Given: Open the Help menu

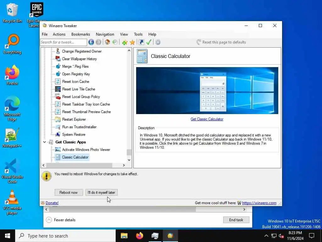Looking at the screenshot, I should coord(153,34).
